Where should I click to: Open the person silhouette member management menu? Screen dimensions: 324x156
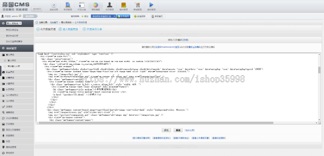click(109, 6)
